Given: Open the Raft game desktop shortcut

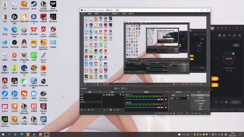Looking at the screenshot, I should click(x=43, y=120).
